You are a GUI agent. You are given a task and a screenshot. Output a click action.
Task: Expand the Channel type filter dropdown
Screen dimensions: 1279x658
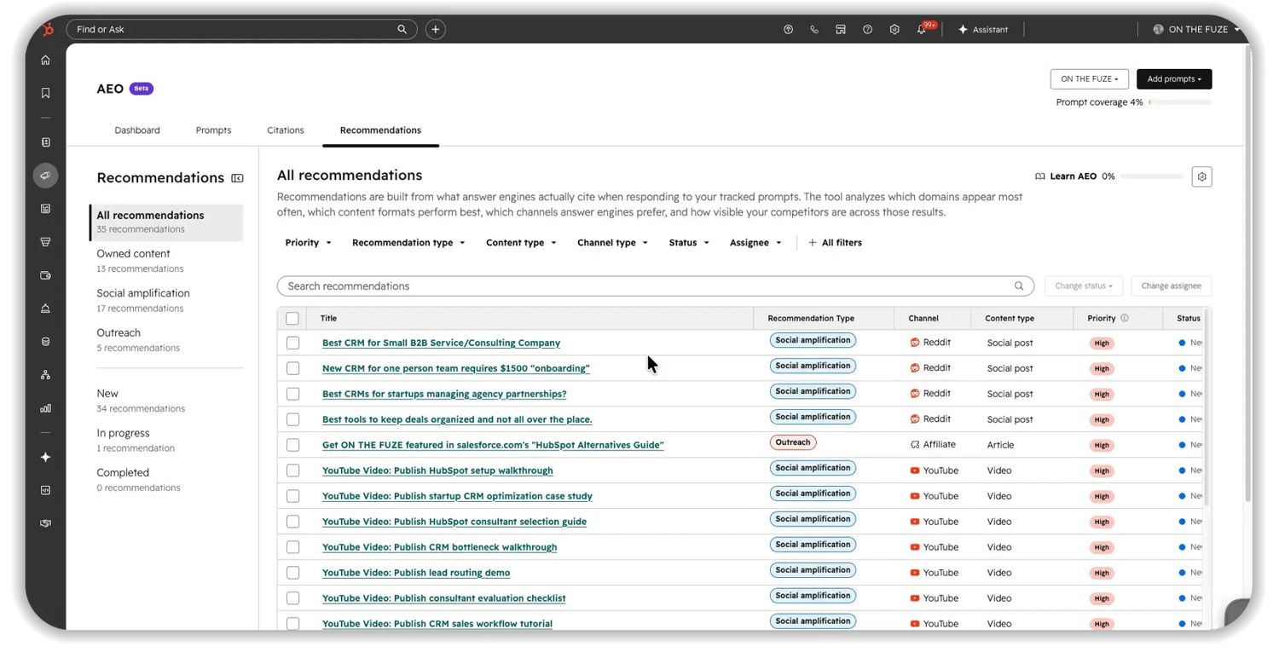click(x=612, y=243)
